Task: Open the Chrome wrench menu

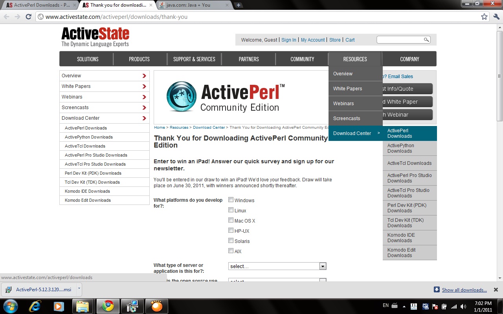Action: pyautogui.click(x=496, y=16)
